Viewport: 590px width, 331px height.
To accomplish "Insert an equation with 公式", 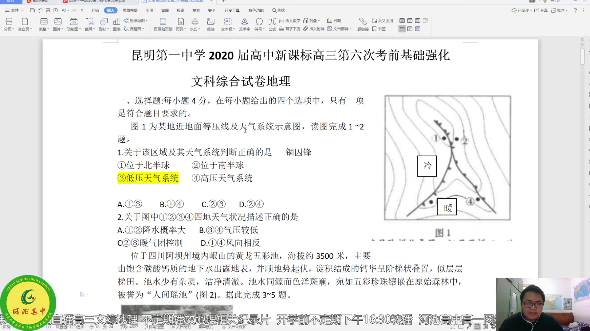I will (272, 25).
